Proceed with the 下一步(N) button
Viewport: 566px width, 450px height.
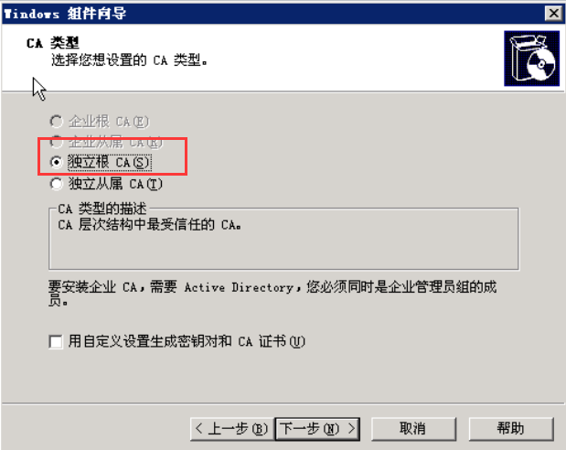click(317, 429)
